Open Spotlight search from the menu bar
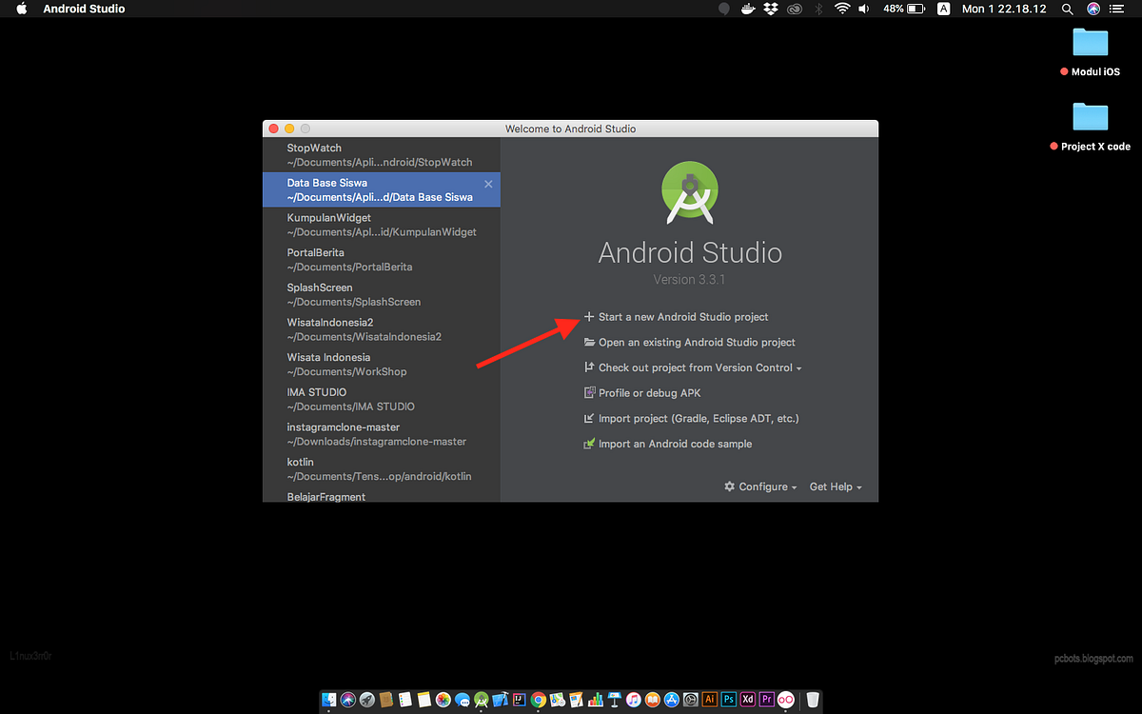Screen dimensions: 1142x714 coord(1067,9)
